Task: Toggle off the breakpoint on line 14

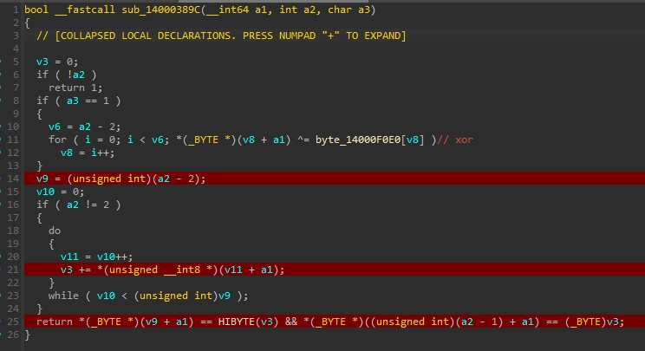Action: click(x=3, y=179)
